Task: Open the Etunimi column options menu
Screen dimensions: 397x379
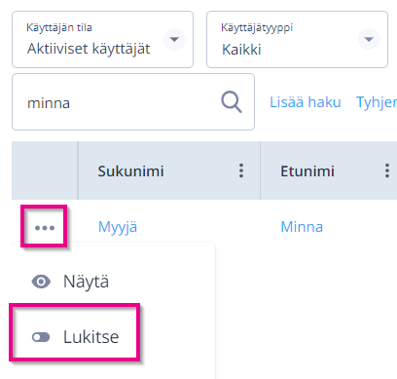Action: click(x=387, y=171)
